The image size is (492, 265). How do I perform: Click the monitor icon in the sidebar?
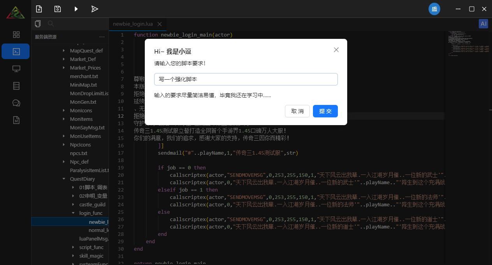(x=16, y=68)
